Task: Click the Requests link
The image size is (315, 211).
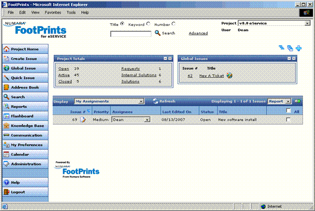Action: (x=130, y=69)
